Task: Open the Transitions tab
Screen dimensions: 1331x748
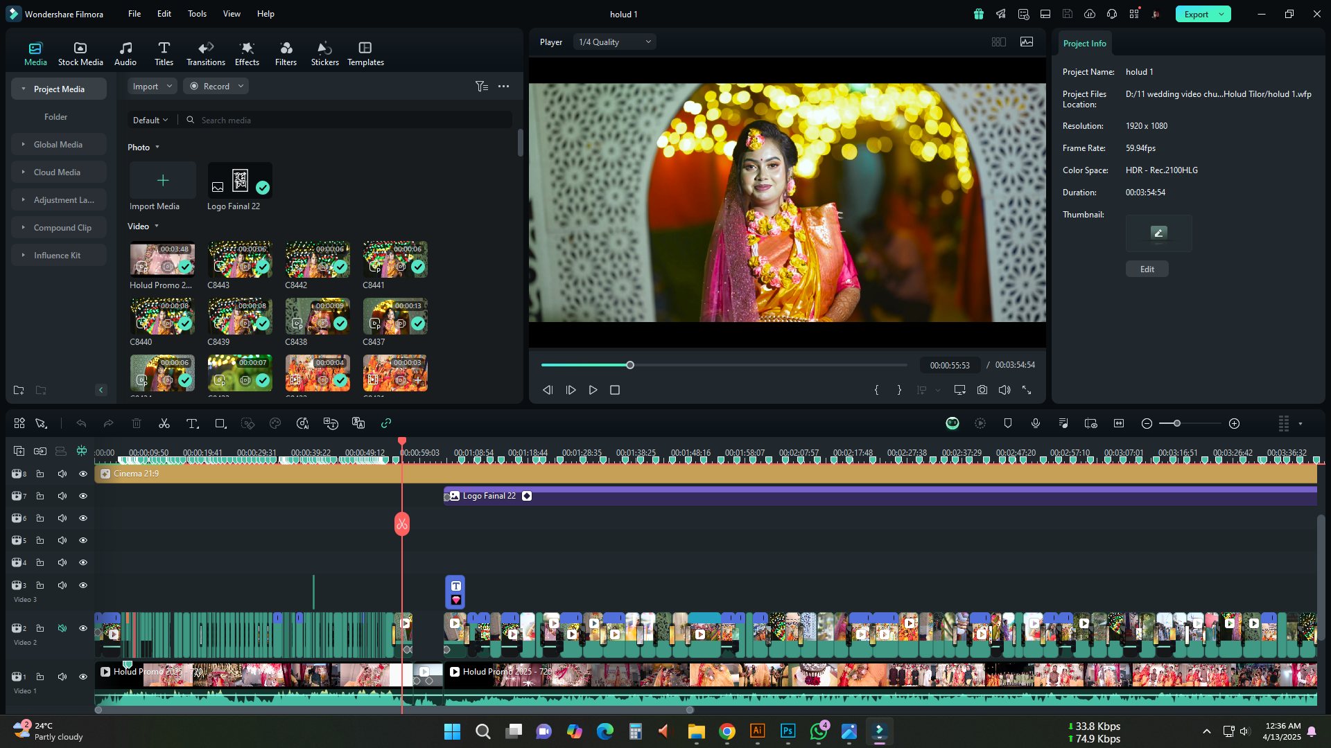Action: [x=206, y=53]
